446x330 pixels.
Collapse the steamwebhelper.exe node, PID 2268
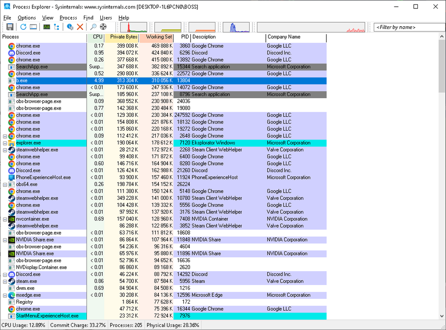(x=5, y=150)
